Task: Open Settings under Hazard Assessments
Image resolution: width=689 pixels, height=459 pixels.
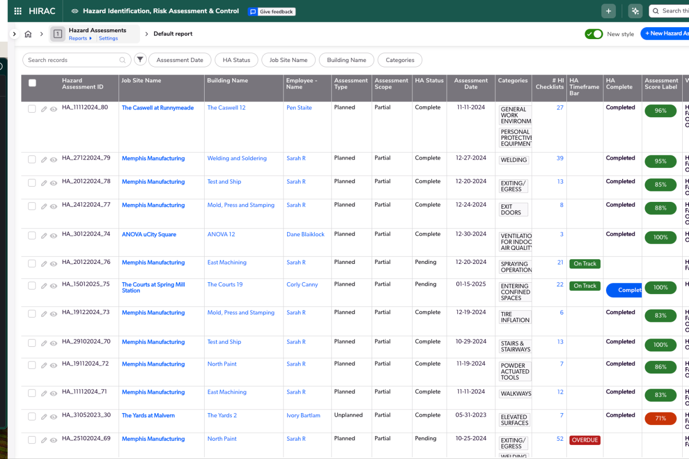Action: (x=109, y=39)
